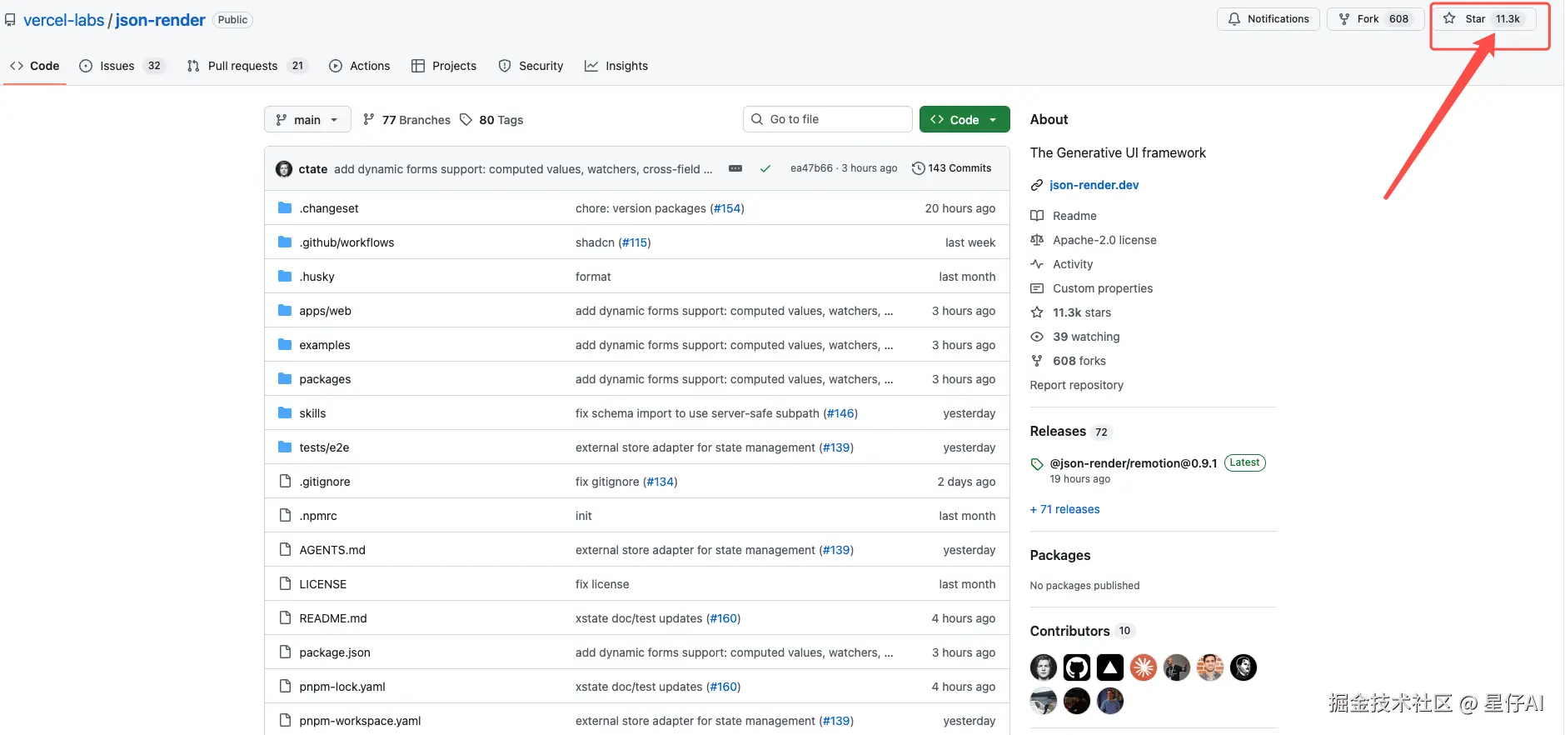Click the Fork icon in header

[x=1344, y=18]
